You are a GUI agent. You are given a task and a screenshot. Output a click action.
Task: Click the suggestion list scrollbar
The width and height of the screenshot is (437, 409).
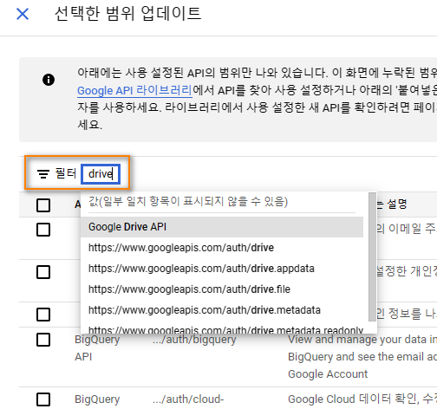[372, 256]
